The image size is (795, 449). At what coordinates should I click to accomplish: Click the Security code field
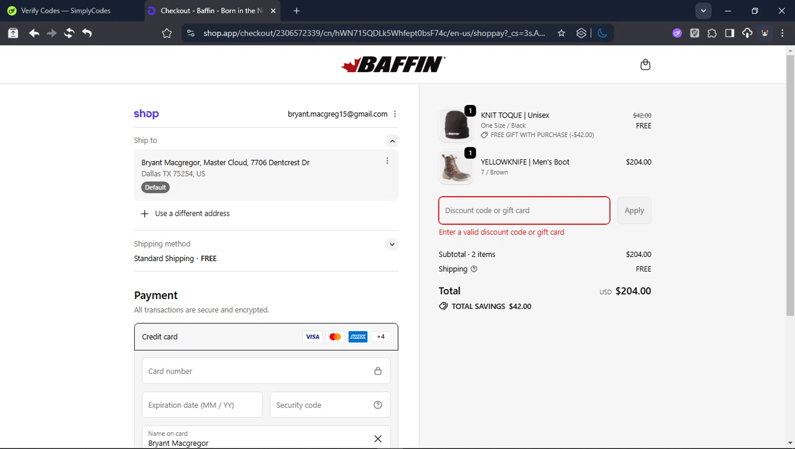point(330,405)
